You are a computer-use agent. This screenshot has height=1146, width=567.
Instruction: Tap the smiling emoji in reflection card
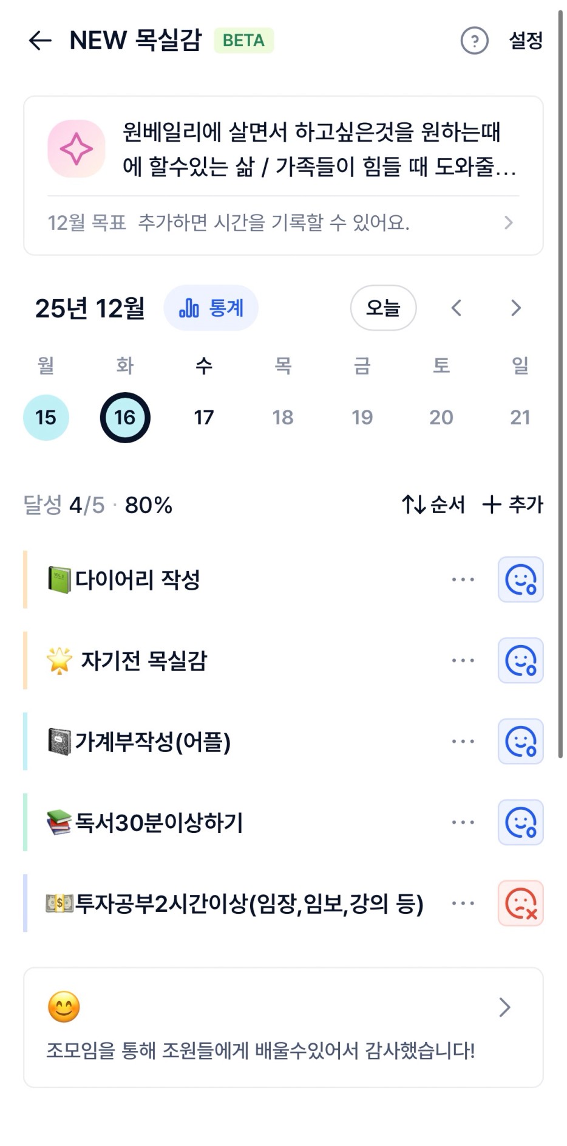pos(64,1007)
